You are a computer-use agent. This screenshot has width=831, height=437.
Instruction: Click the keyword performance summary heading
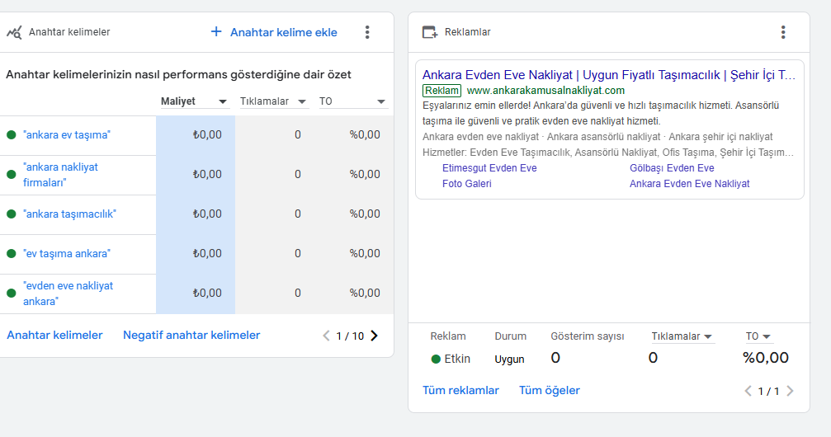coord(178,75)
